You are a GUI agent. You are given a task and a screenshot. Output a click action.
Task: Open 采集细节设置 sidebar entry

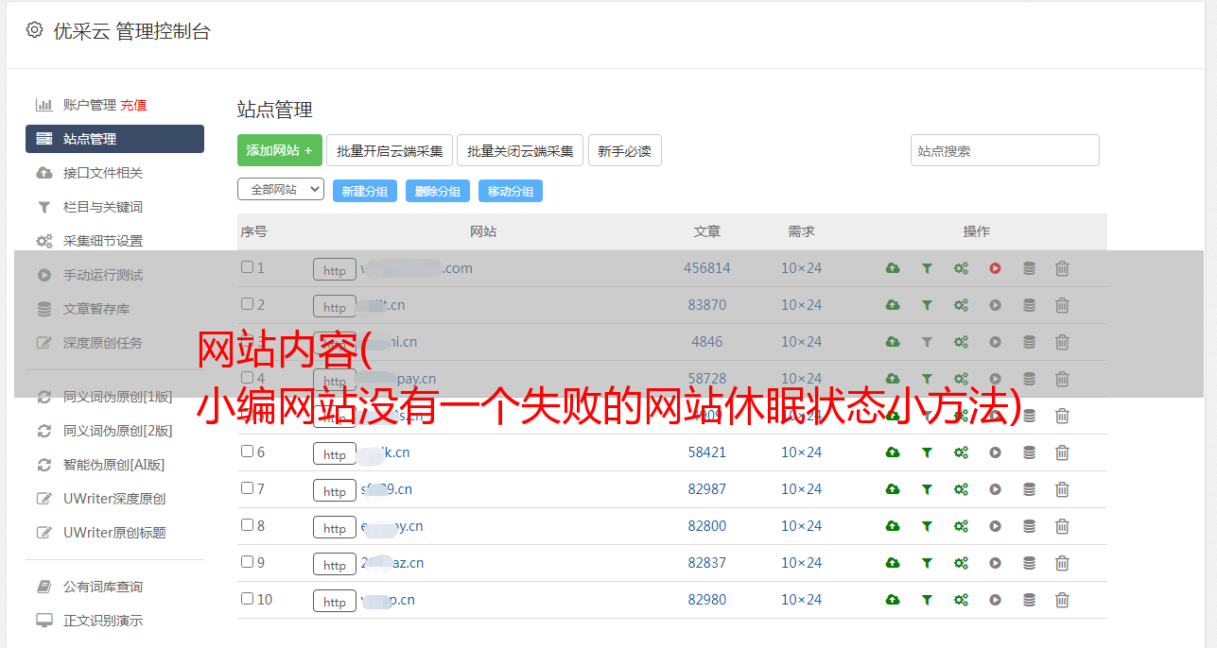tap(103, 241)
